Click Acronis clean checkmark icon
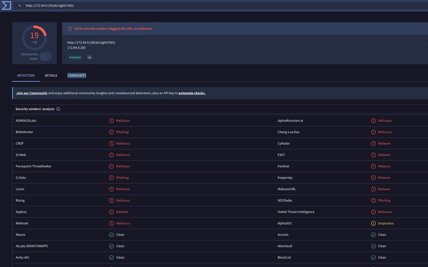The image size is (428, 267). (x=373, y=235)
